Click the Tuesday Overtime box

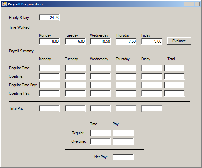tap(75, 76)
